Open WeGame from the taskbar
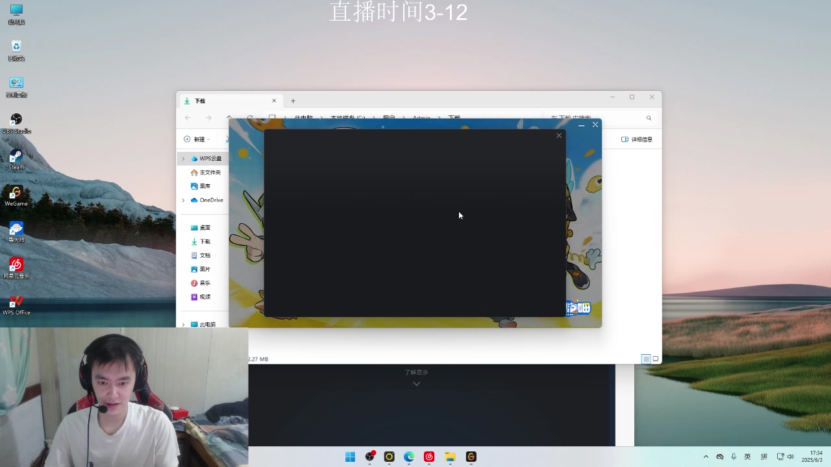This screenshot has width=831, height=467. pos(471,457)
